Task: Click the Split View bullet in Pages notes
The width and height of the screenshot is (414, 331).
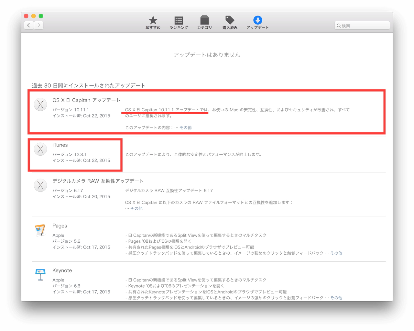Action: (196, 235)
